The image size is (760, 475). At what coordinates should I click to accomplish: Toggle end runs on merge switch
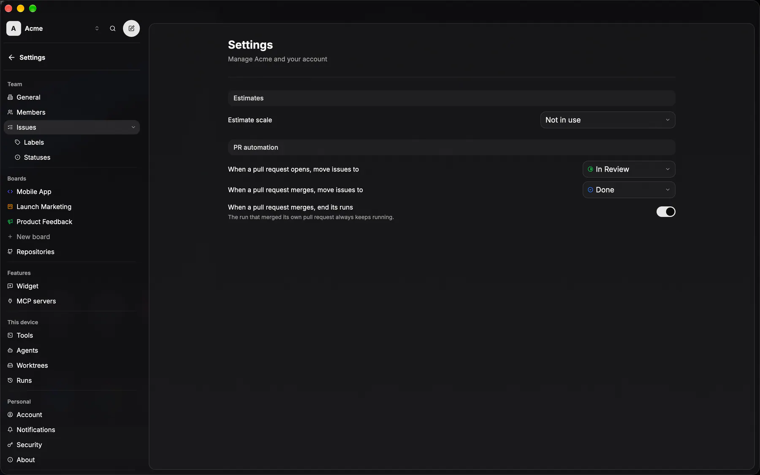click(666, 212)
